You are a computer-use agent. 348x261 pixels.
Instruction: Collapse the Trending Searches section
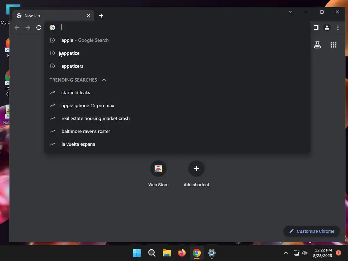(104, 80)
